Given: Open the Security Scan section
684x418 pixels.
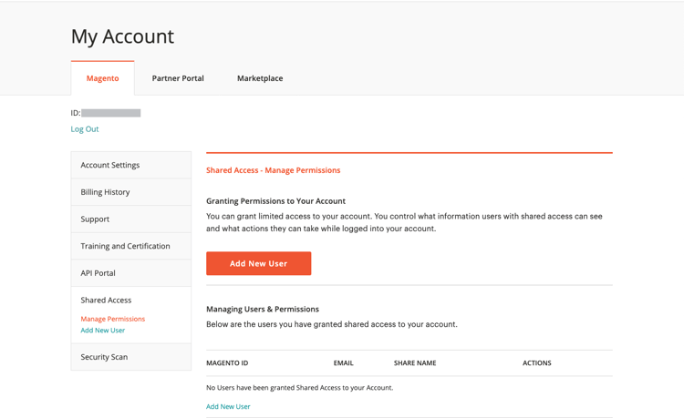Looking at the screenshot, I should [x=104, y=357].
